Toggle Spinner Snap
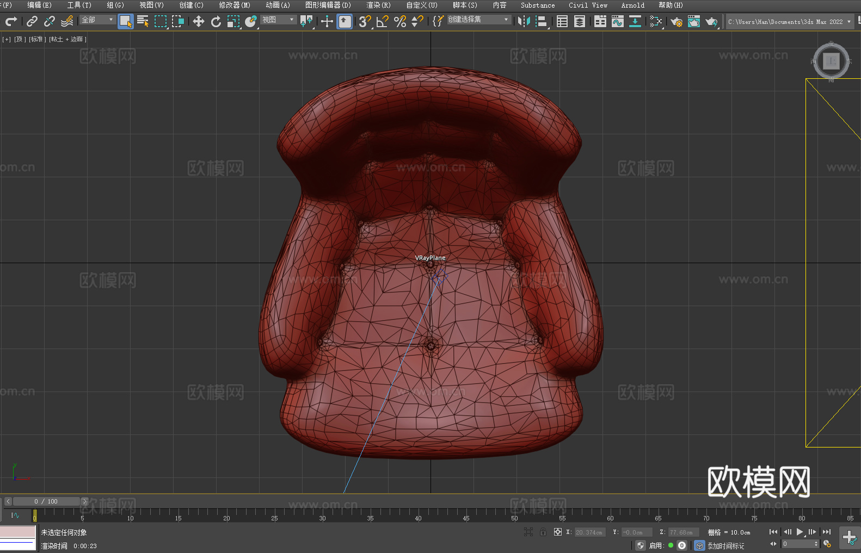 coord(417,21)
